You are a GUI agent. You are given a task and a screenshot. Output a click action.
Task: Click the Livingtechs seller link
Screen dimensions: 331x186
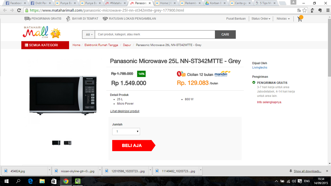[x=260, y=67]
